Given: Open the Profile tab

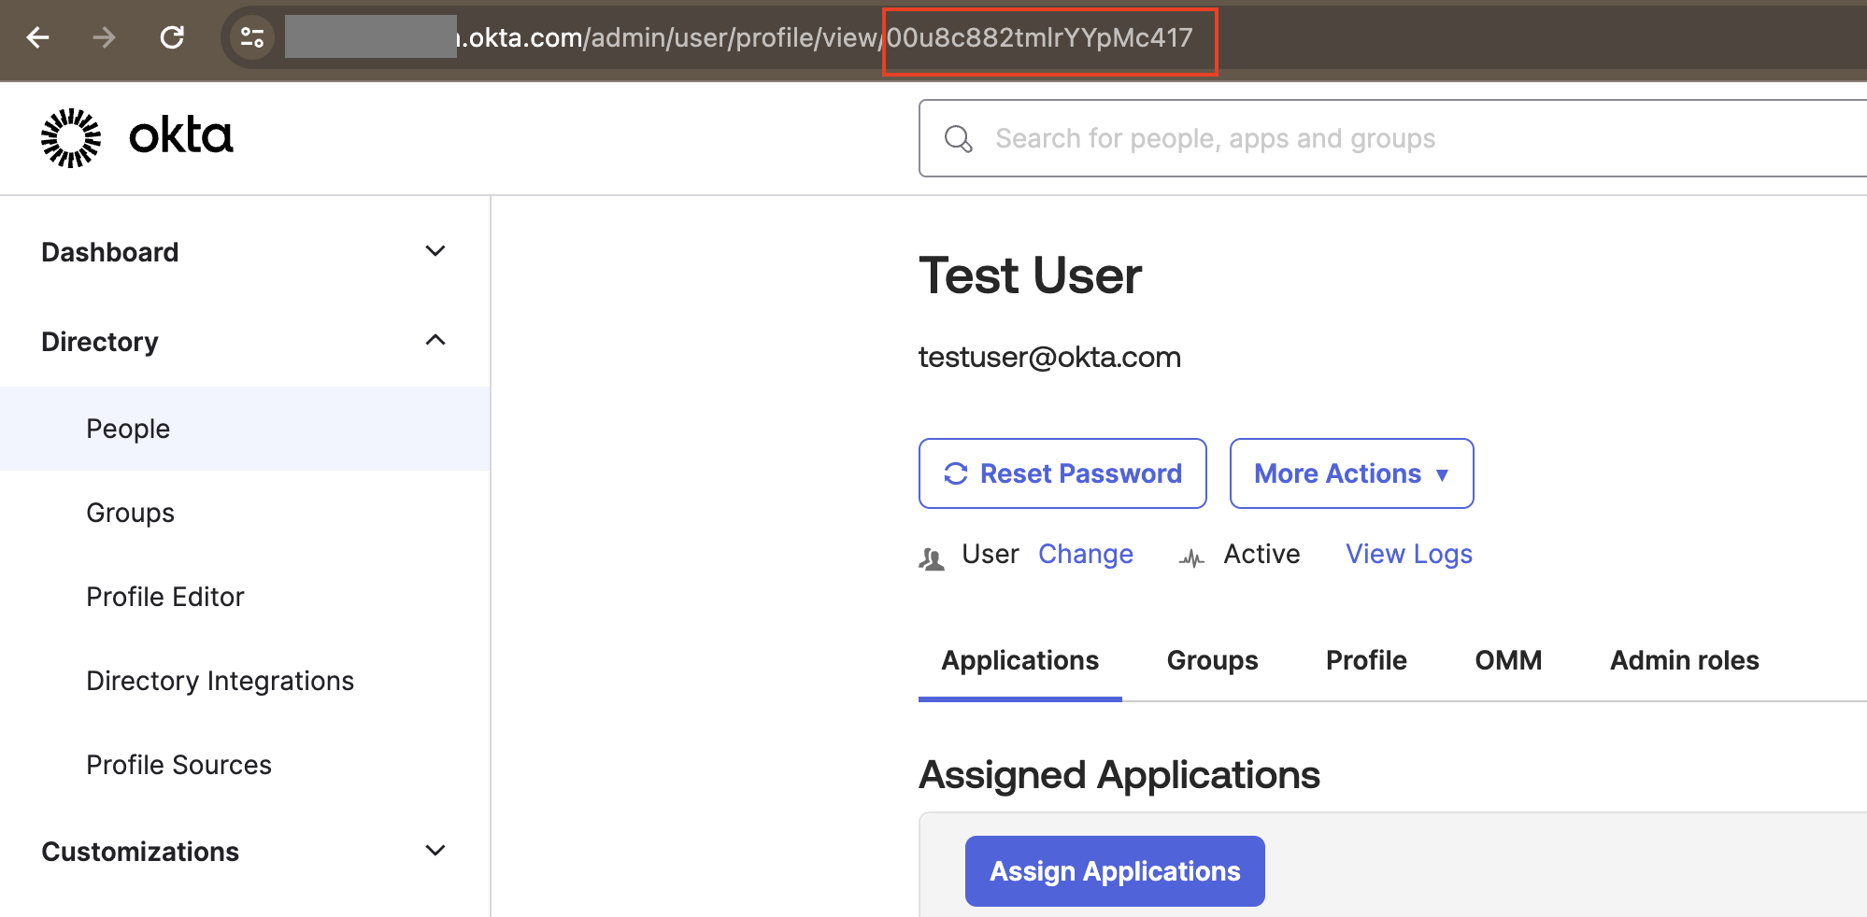Looking at the screenshot, I should pyautogui.click(x=1366, y=660).
